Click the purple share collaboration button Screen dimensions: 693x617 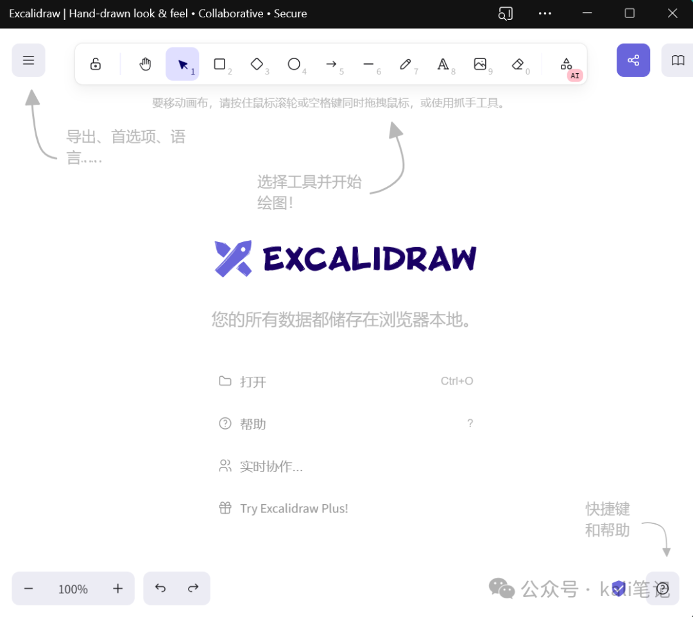pyautogui.click(x=633, y=60)
